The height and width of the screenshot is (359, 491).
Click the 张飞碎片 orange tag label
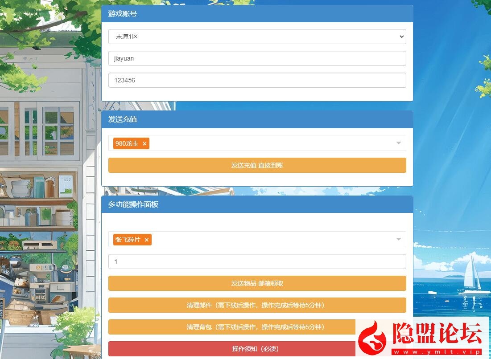128,240
